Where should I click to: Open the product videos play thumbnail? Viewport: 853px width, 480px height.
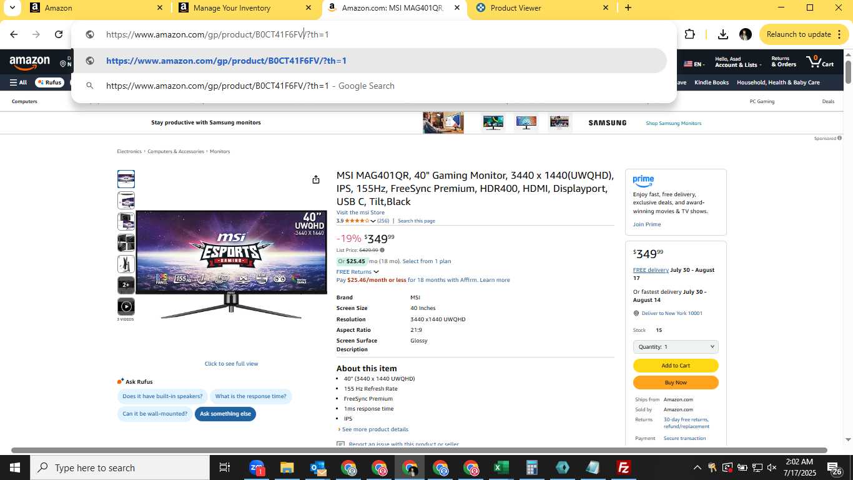[x=126, y=306]
